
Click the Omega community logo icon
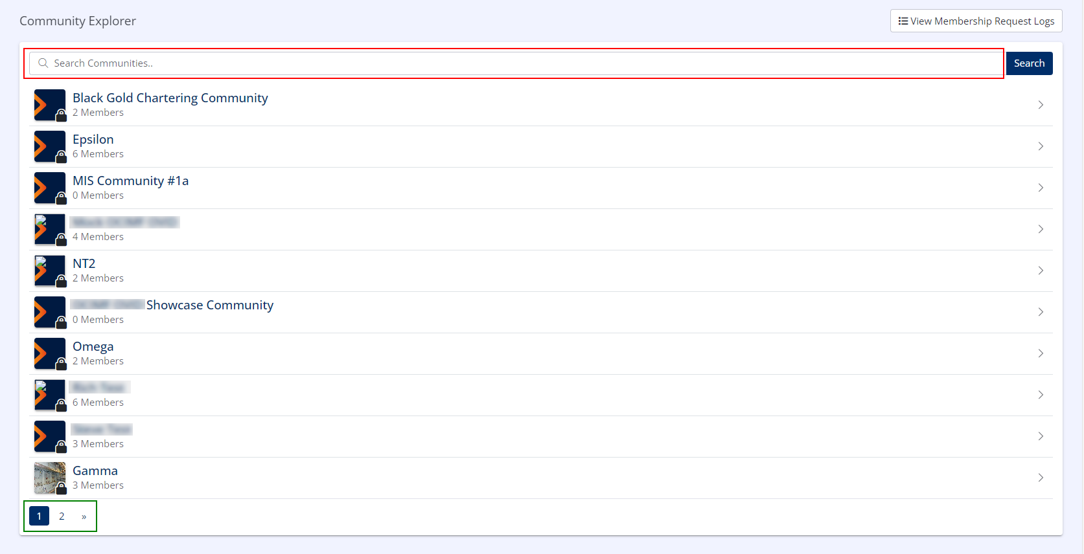click(x=49, y=353)
